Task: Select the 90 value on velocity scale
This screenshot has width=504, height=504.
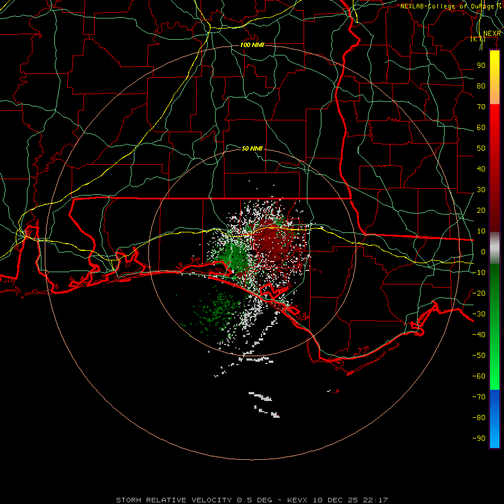Action: (x=481, y=66)
